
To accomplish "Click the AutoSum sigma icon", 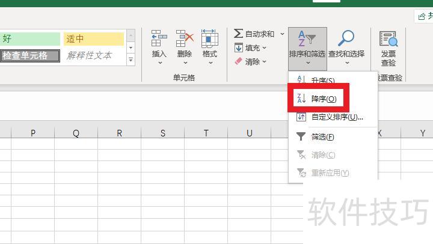I will pyautogui.click(x=238, y=34).
